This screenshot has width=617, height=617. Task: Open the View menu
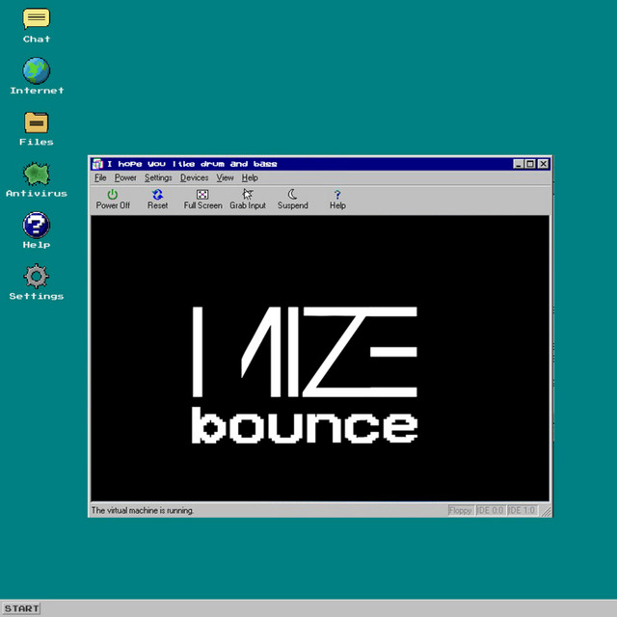click(225, 177)
